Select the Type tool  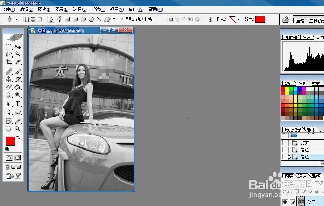18,104
